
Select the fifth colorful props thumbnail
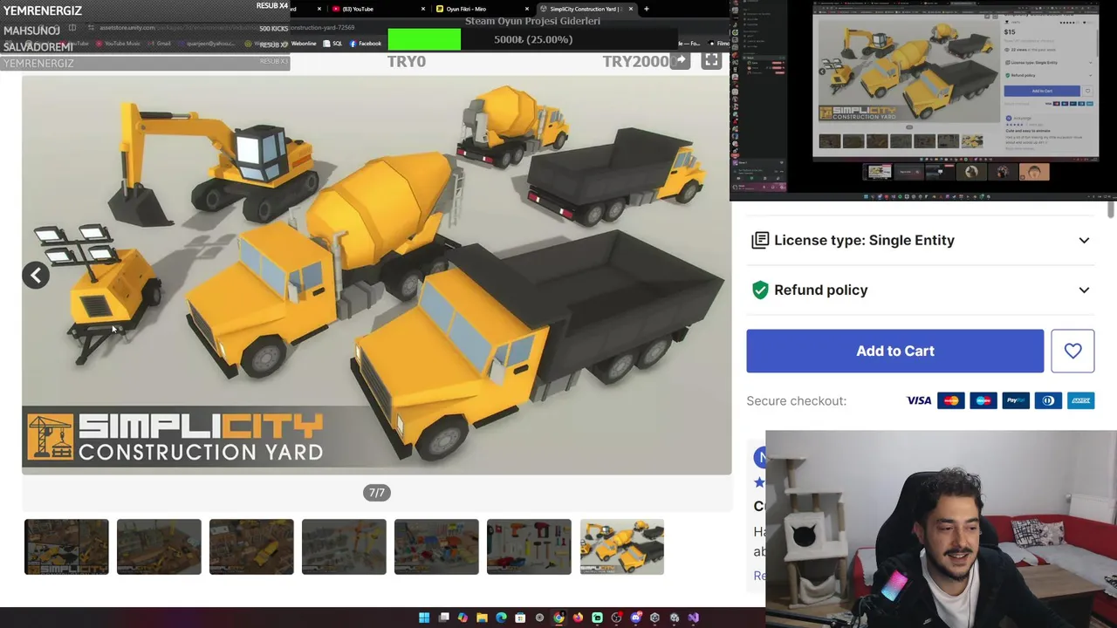point(436,547)
